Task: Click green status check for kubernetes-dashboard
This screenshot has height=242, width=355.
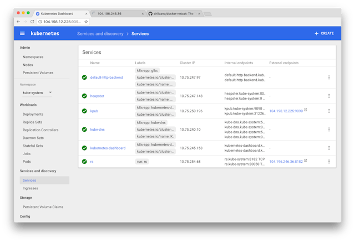Action: 84,148
